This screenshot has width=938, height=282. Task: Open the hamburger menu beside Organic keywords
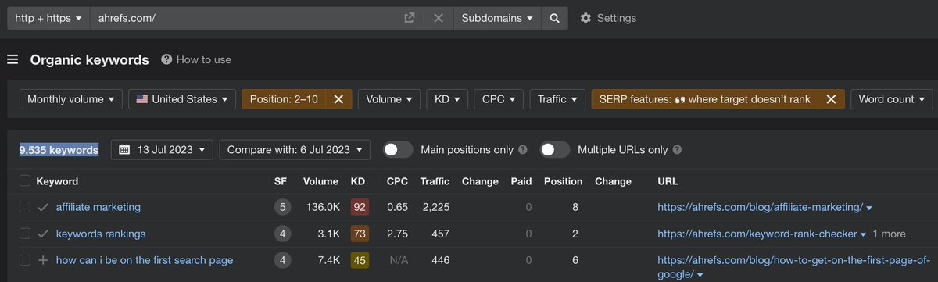point(13,59)
